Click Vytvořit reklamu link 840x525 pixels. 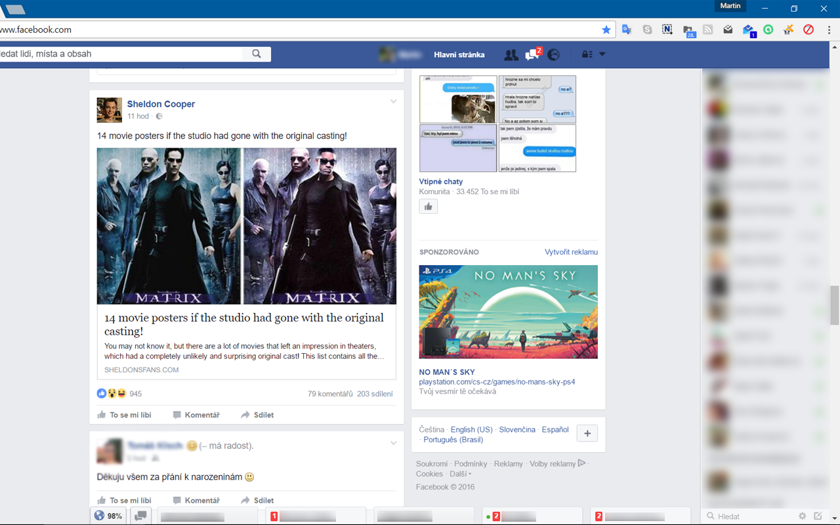571,252
